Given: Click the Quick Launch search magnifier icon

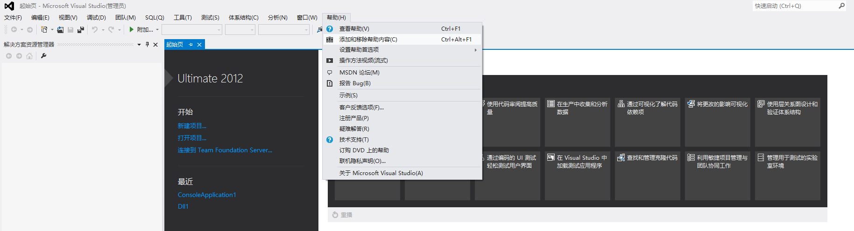Looking at the screenshot, I should 841,6.
